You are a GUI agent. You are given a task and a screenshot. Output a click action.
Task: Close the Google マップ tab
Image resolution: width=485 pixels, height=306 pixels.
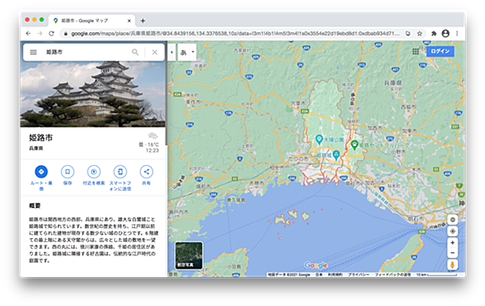point(129,21)
